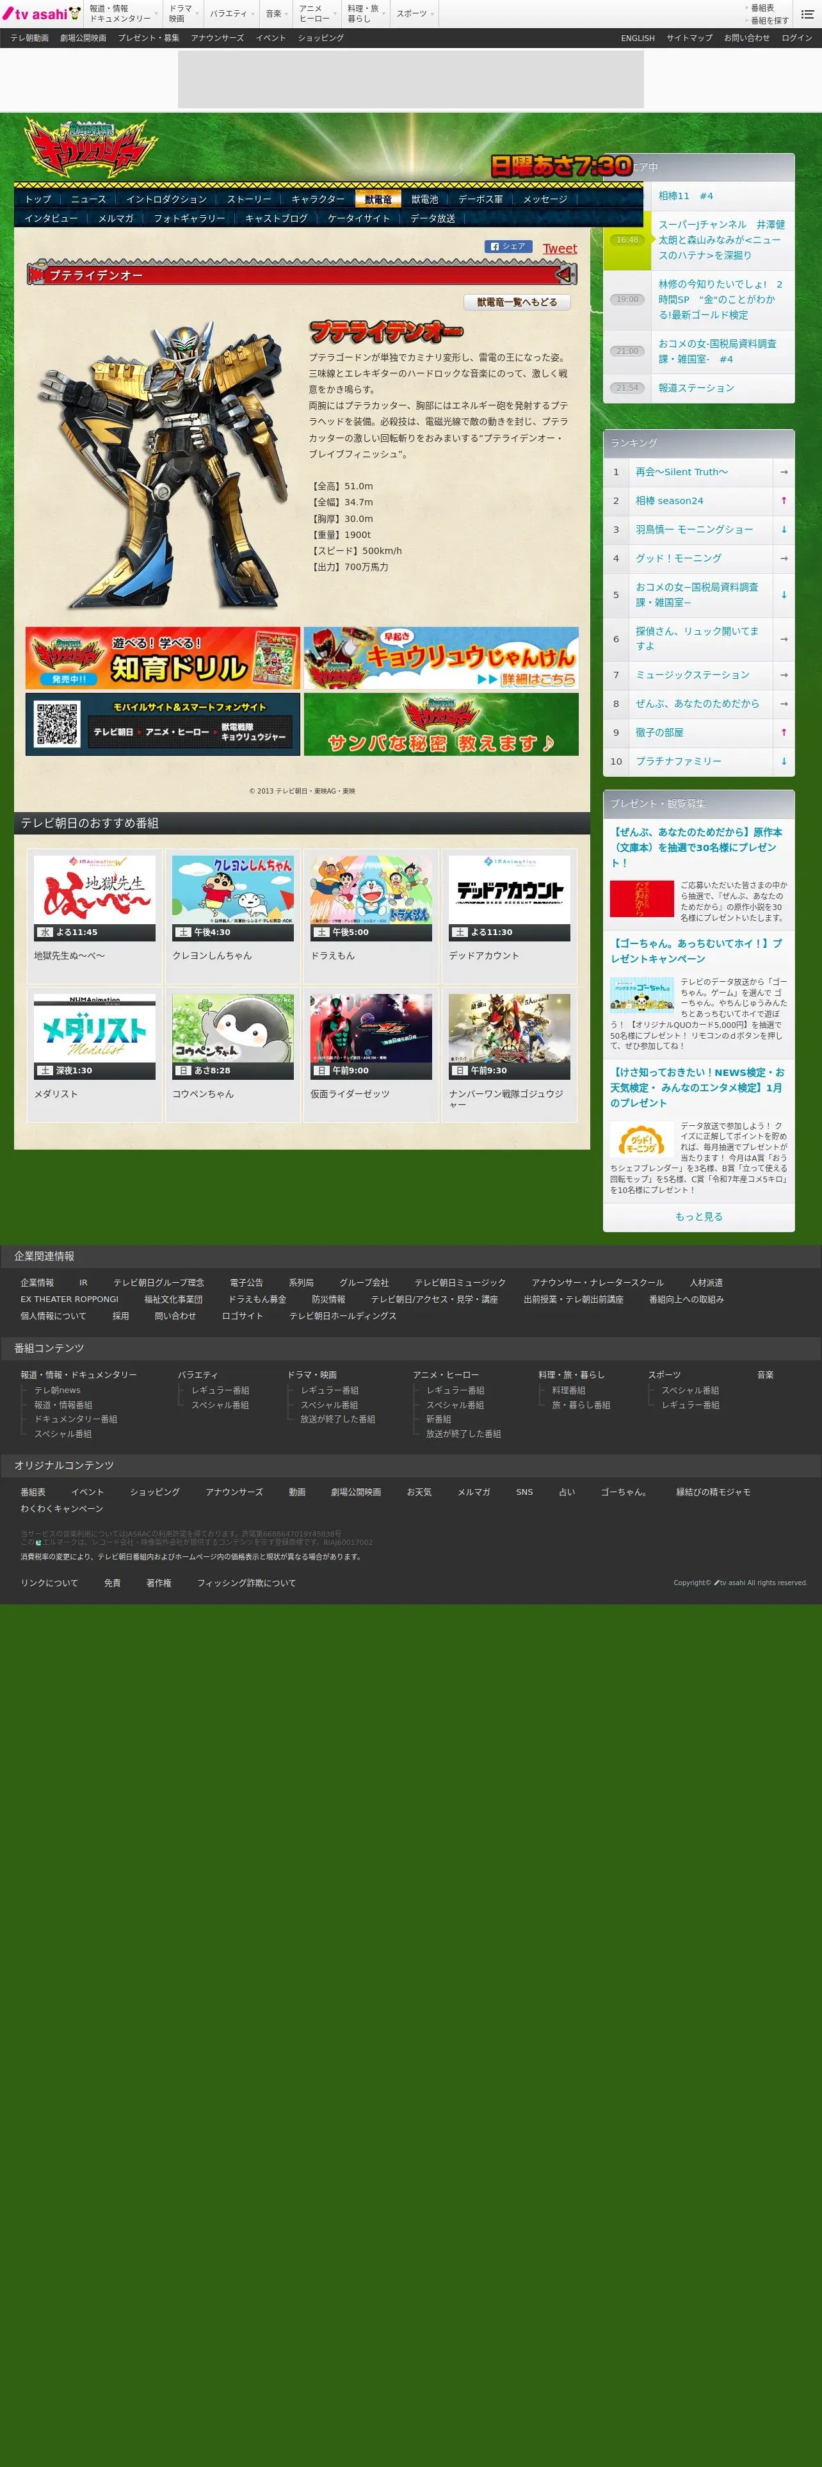
Task: Click the red novel present thumbnail
Action: coord(642,899)
